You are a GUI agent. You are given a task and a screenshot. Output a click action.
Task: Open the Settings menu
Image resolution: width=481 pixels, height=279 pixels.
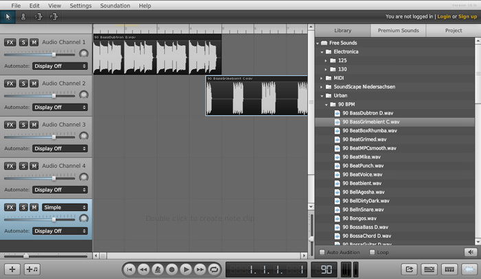80,5
